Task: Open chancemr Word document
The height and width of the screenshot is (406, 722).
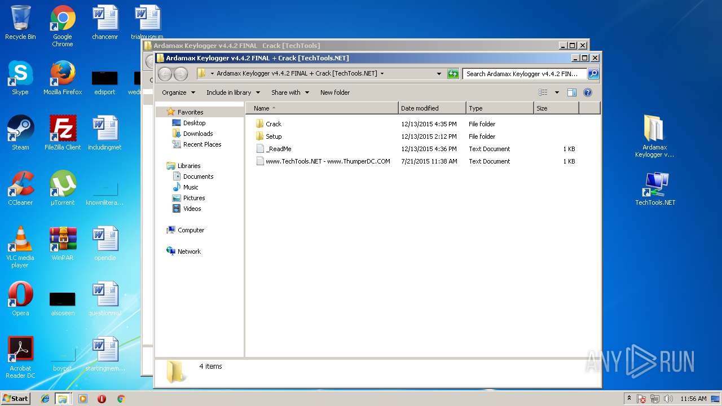Action: 105,23
